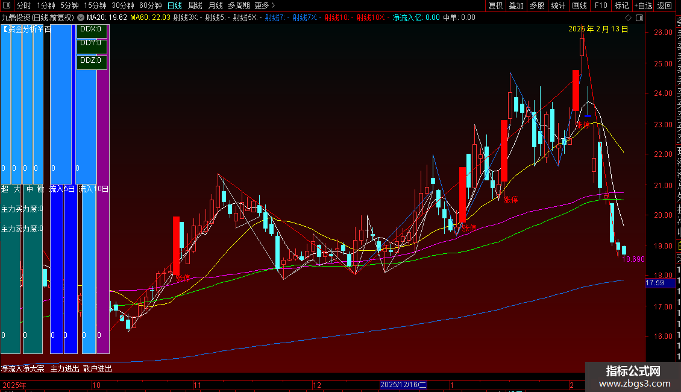Click the 资金分析 panel header
The height and width of the screenshot is (392, 681).
(26, 29)
